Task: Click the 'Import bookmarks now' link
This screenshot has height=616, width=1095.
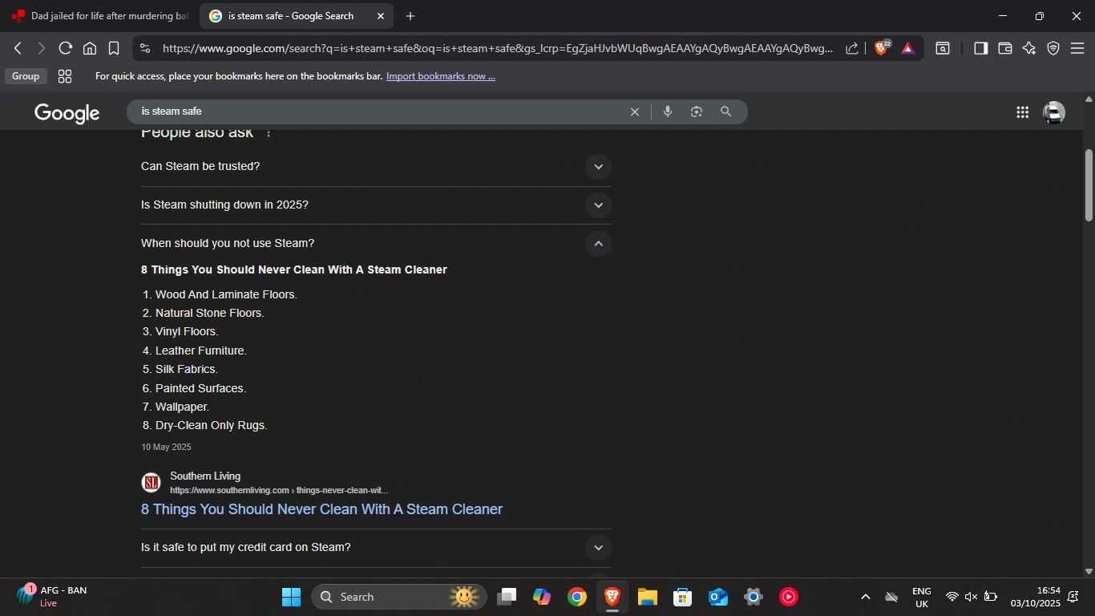Action: click(440, 75)
